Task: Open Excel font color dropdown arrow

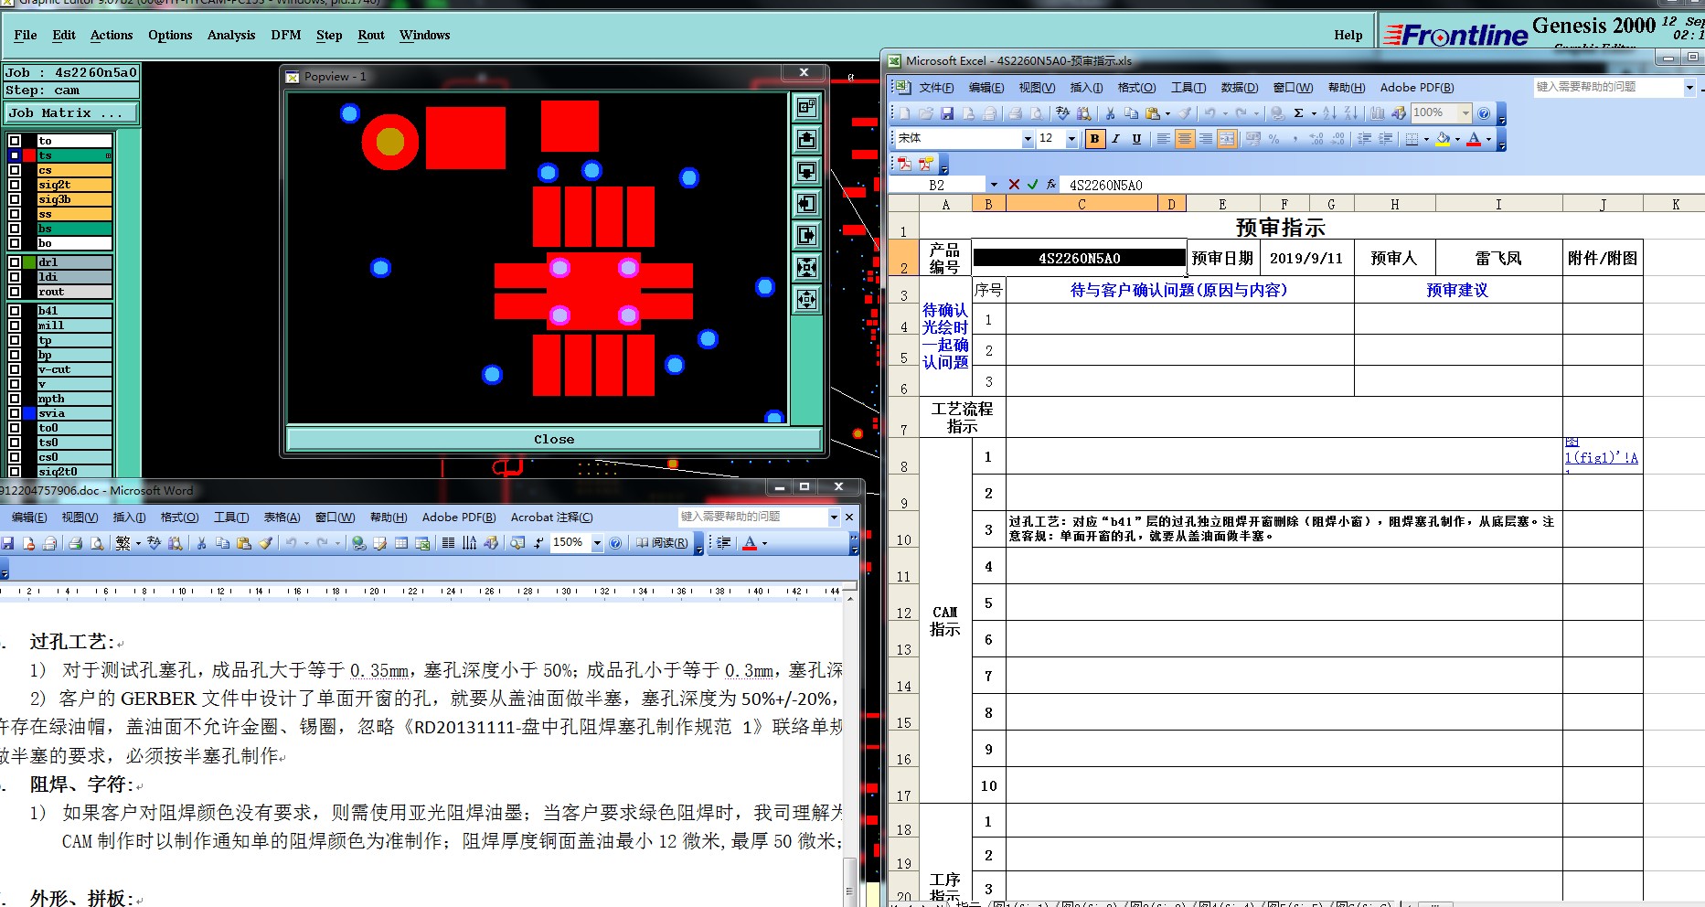Action: click(1488, 139)
